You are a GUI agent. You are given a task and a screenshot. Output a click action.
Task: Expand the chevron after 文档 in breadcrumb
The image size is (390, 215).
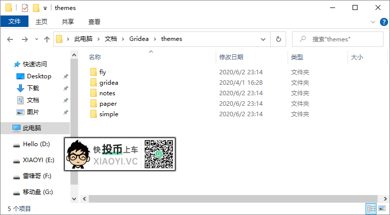click(x=123, y=39)
